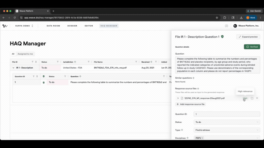Open the Status dropdown in panel

coord(227,122)
